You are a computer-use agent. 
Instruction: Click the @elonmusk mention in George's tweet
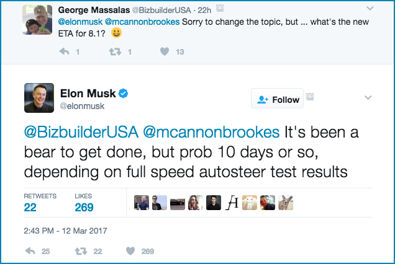tap(79, 22)
